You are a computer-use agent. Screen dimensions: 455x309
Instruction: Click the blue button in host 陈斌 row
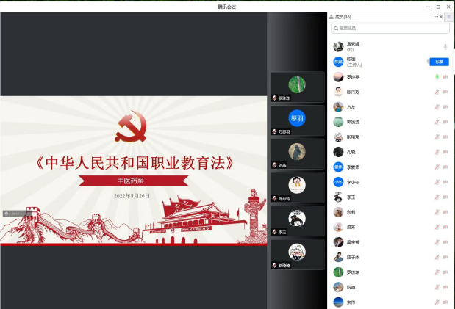[439, 62]
